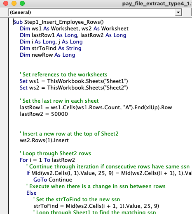Click the line 'Dim lastRow1 As Long, lastRow2 As Long'

(73, 35)
